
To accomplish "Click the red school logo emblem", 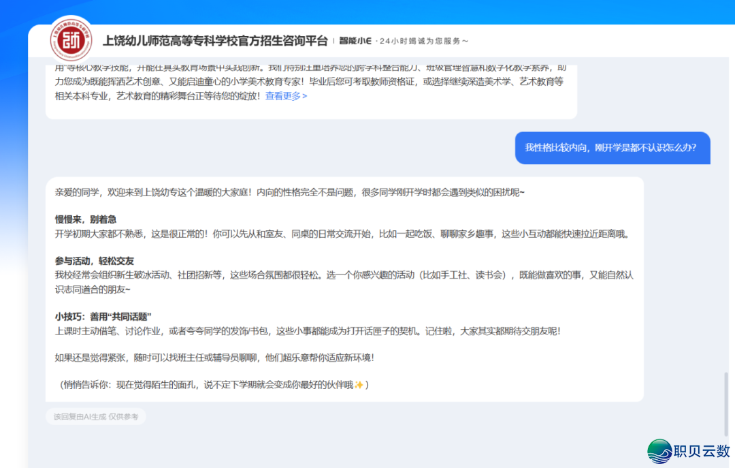I will (x=71, y=40).
